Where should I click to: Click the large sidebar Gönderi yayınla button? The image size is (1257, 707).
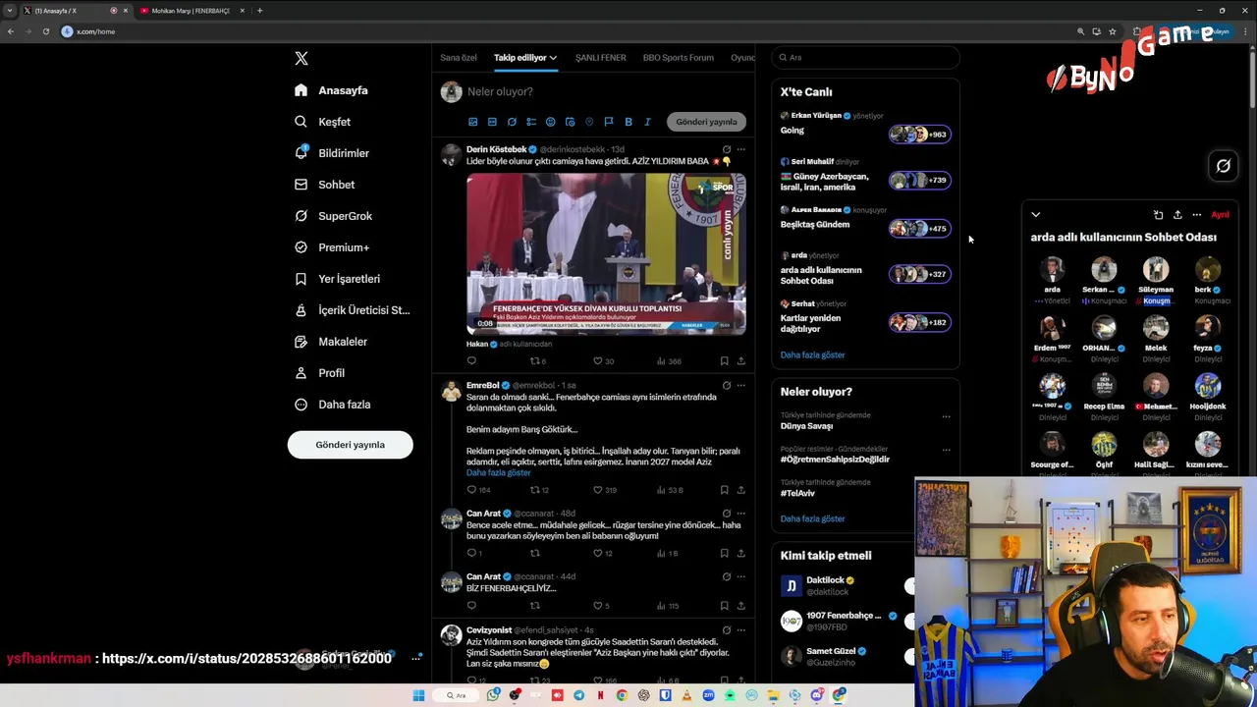pyautogui.click(x=350, y=445)
